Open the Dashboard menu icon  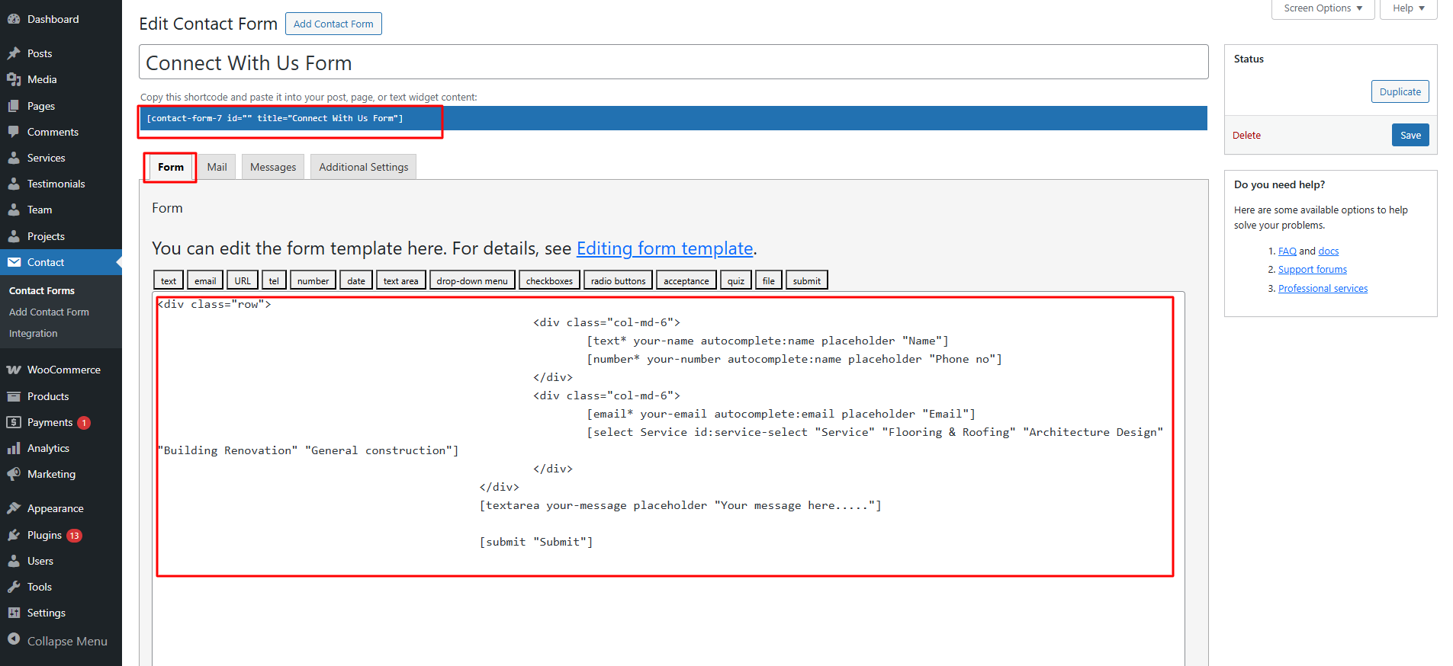[x=14, y=19]
